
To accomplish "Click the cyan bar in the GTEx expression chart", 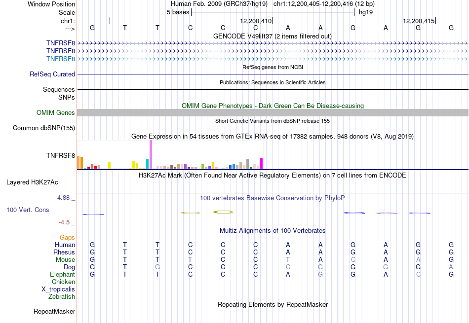I will 147,164.
